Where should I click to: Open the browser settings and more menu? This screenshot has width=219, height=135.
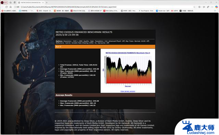click(x=212, y=7)
